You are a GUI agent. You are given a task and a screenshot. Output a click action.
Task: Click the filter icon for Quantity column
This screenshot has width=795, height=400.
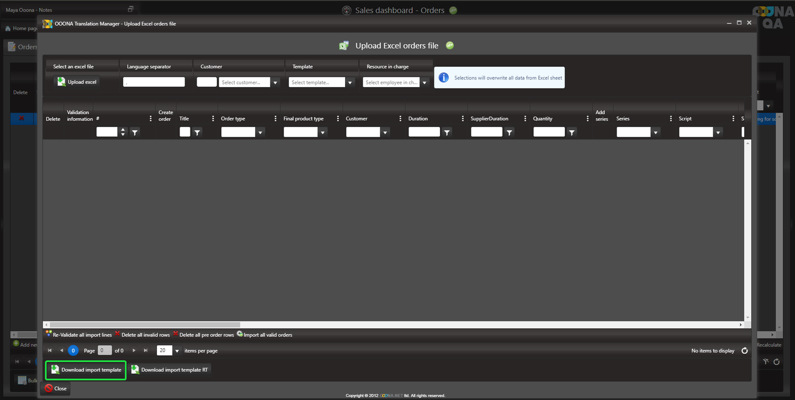[572, 132]
